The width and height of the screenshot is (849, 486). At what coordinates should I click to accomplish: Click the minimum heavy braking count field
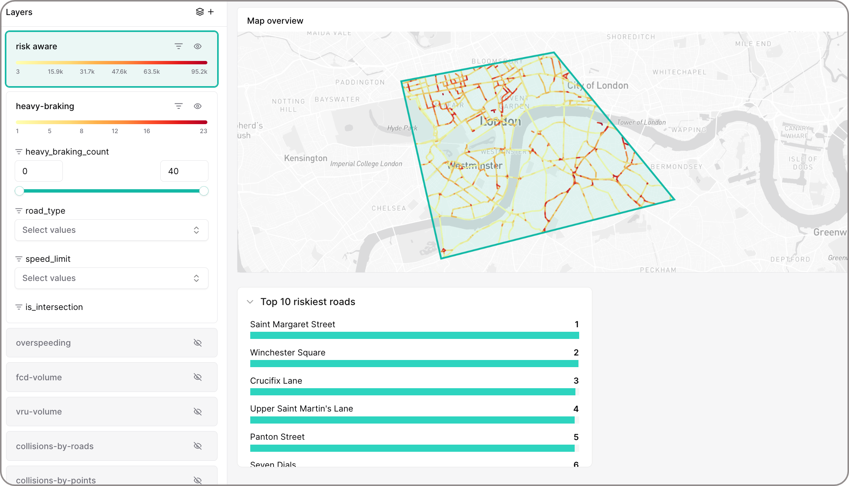[x=39, y=171]
